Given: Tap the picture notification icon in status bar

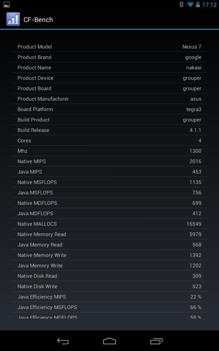Looking at the screenshot, I should [x=7, y=4].
